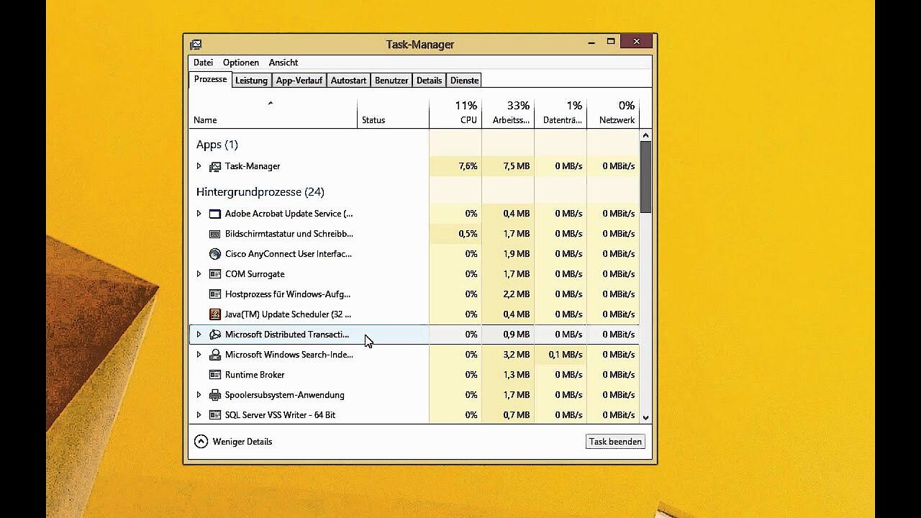Open the Optionen menu
The height and width of the screenshot is (518, 921).
coord(241,63)
